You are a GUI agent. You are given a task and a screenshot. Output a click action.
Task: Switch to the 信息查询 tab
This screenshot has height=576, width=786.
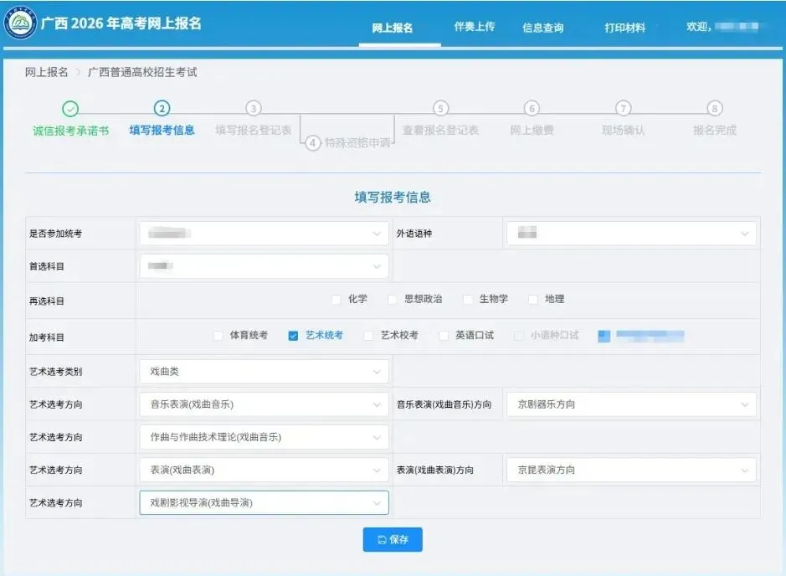coord(543,28)
